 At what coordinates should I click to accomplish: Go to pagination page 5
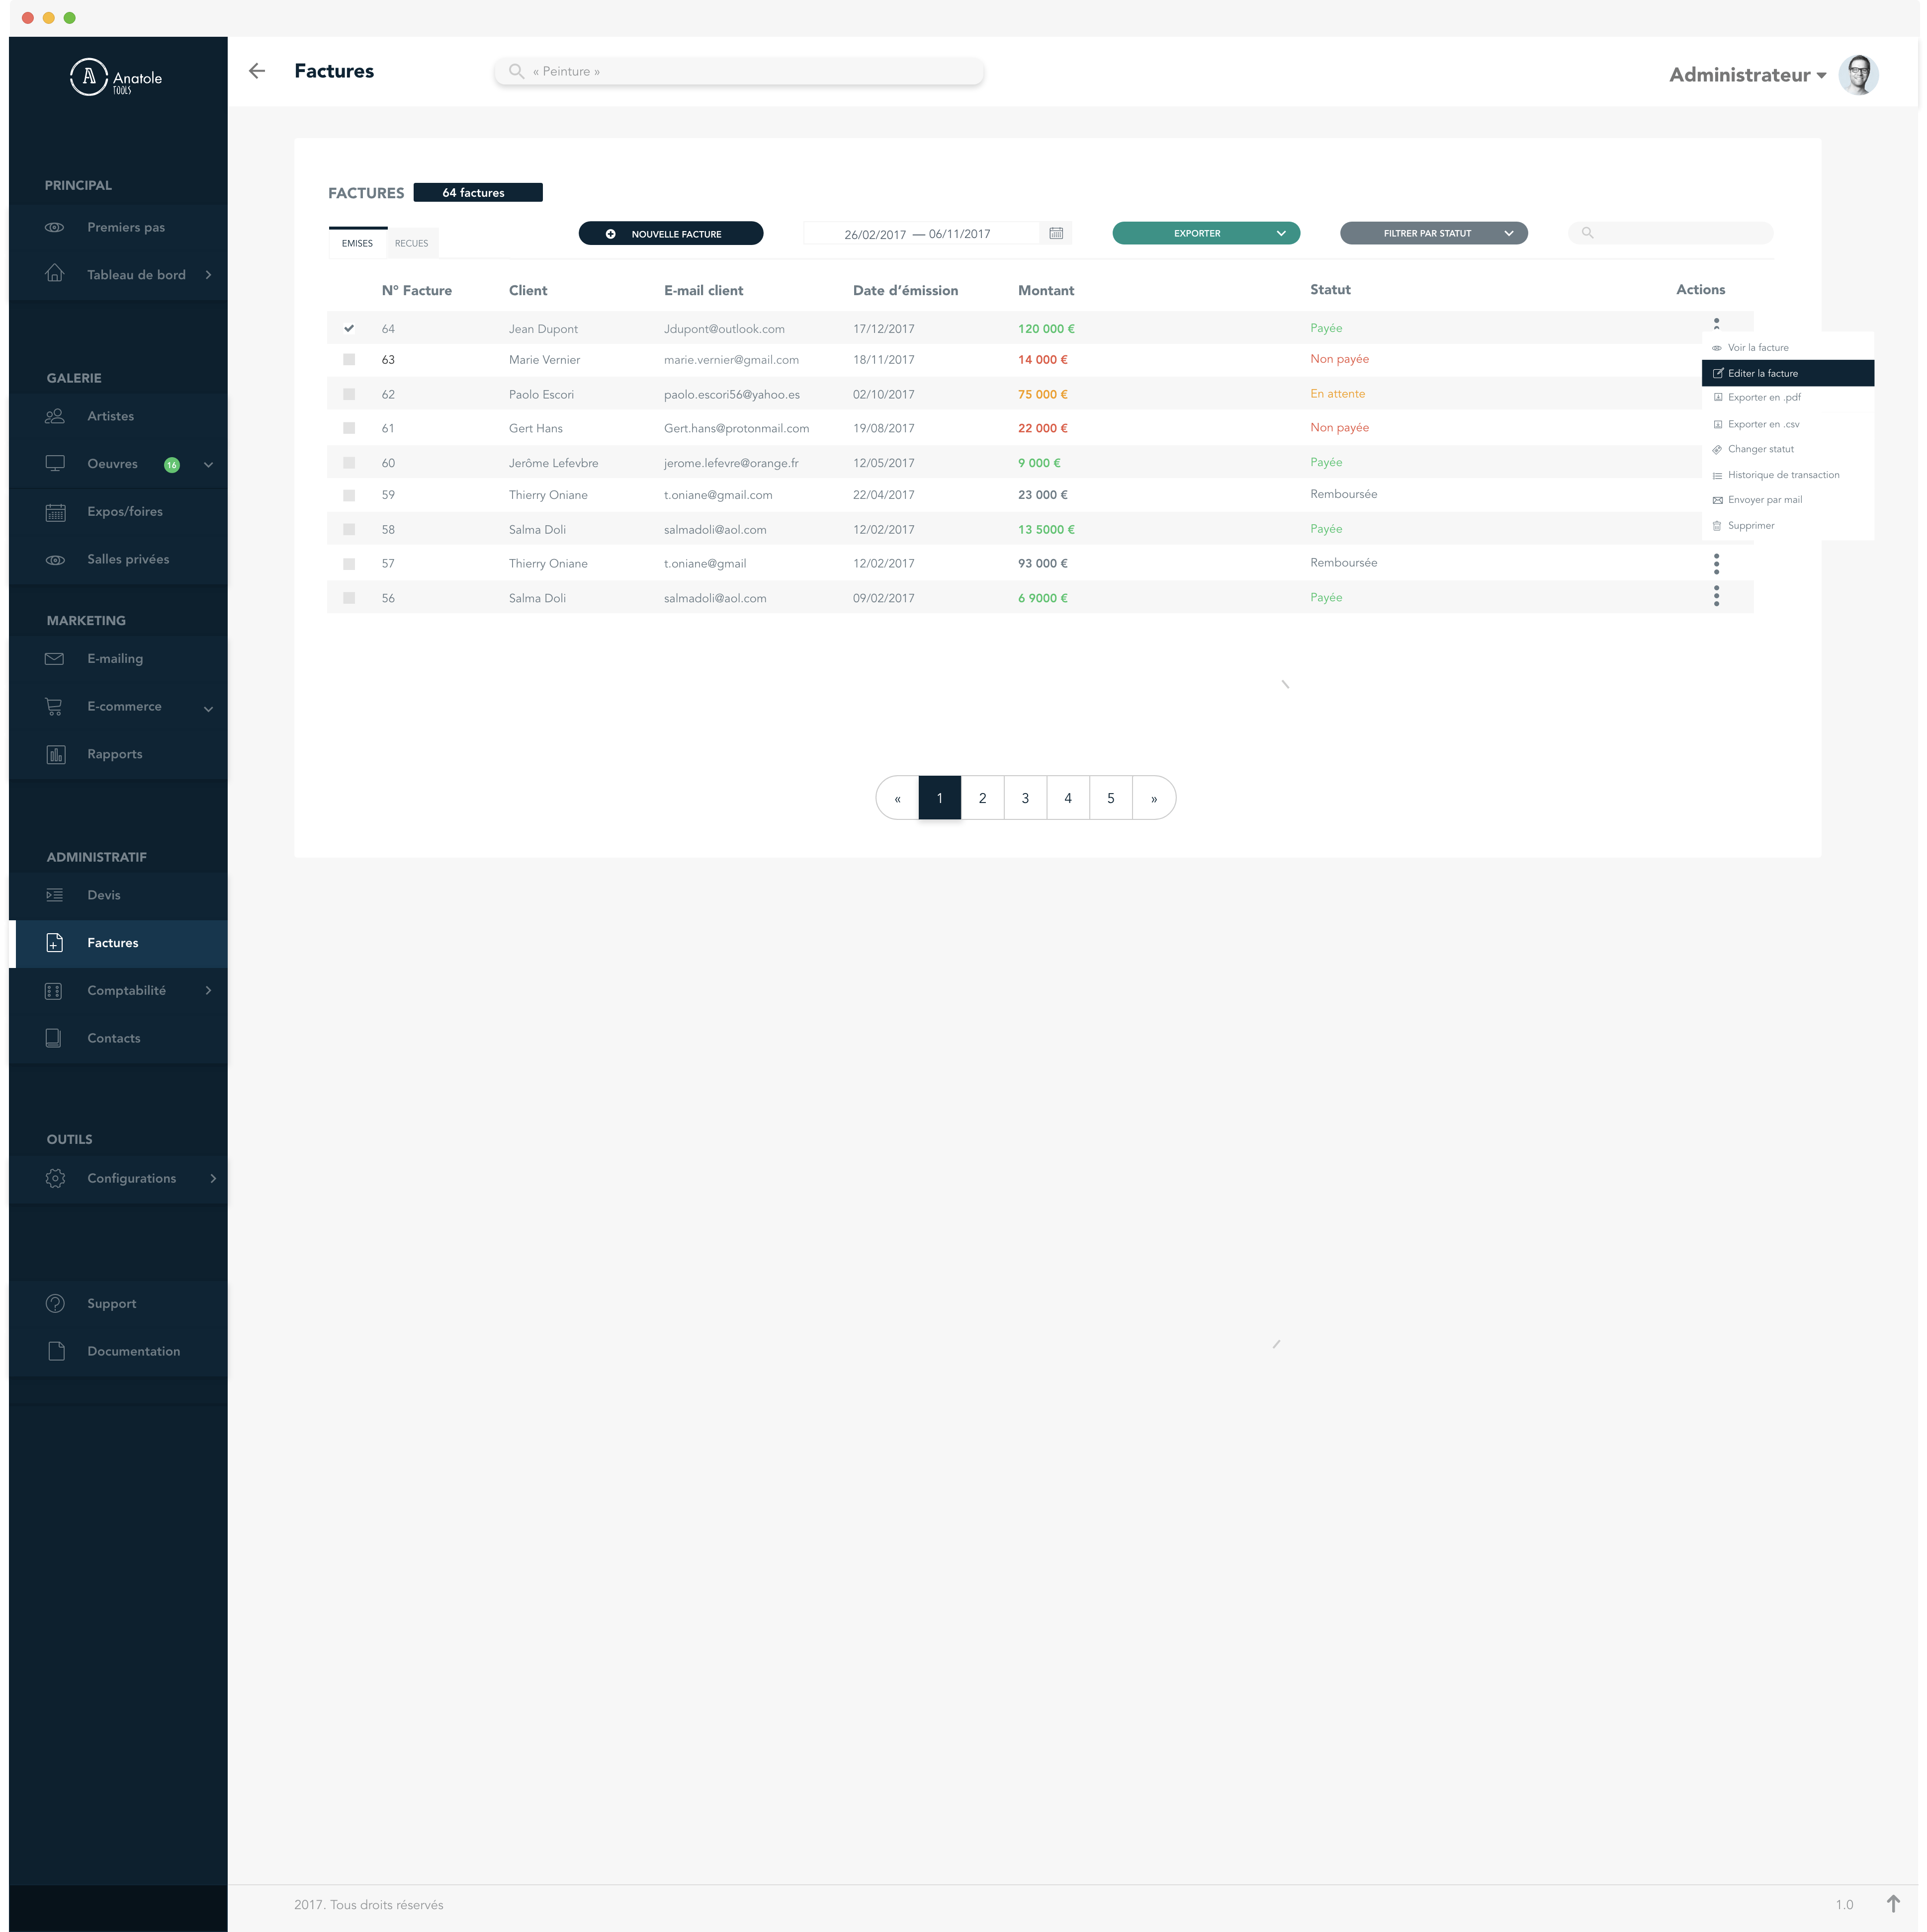pyautogui.click(x=1111, y=798)
